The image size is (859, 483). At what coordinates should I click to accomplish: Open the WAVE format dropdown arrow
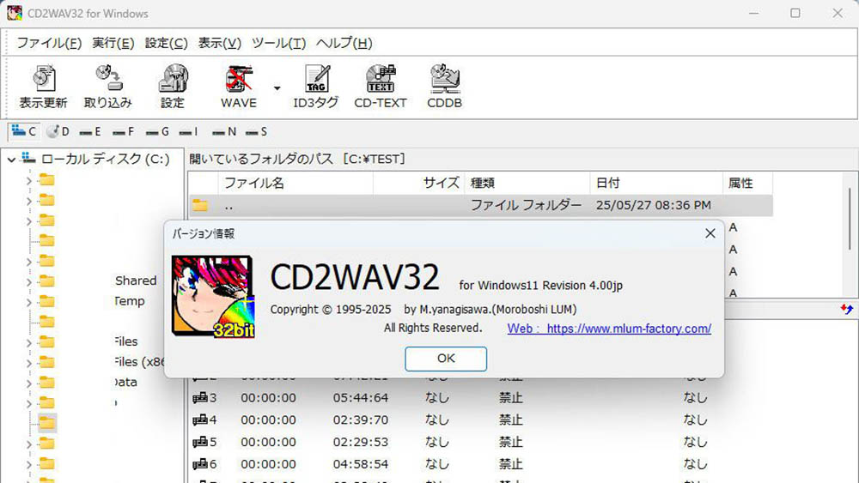pos(277,88)
